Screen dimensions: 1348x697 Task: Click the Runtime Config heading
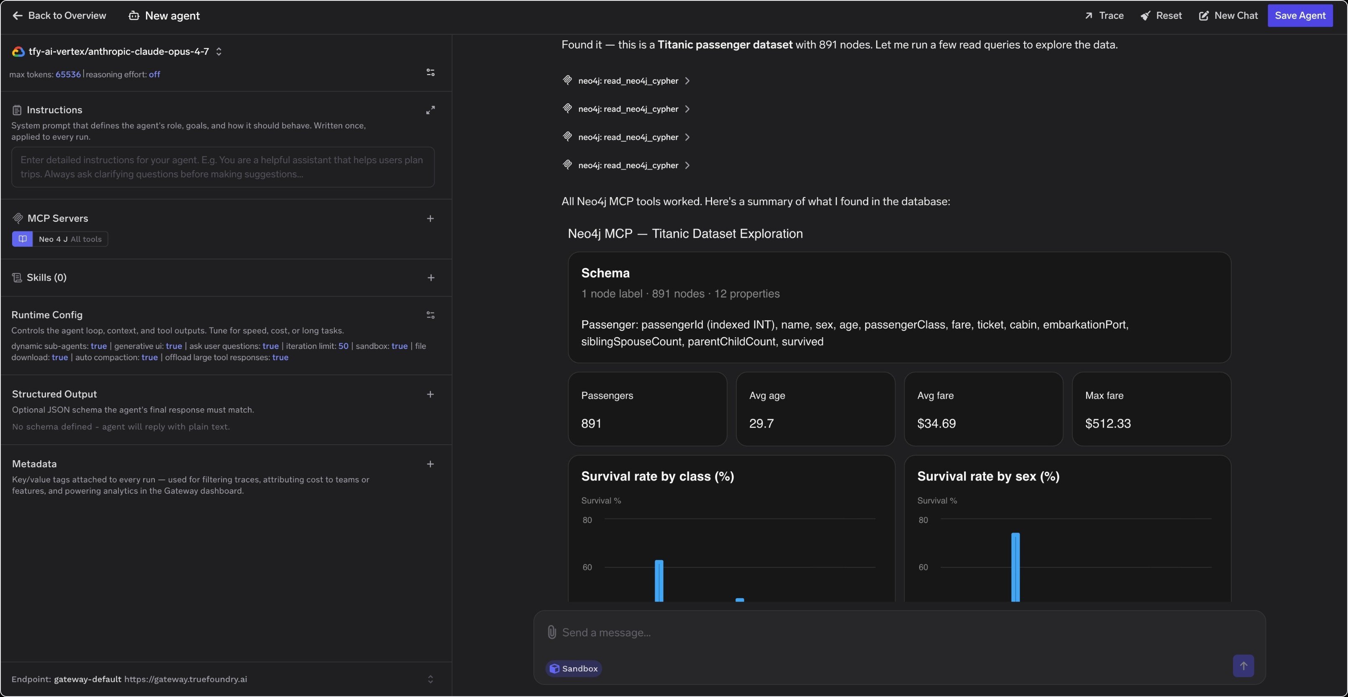pos(47,315)
